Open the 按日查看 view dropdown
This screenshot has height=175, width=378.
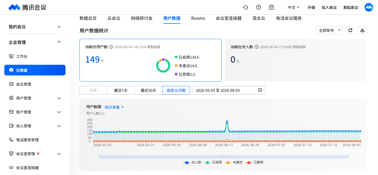coord(114,107)
